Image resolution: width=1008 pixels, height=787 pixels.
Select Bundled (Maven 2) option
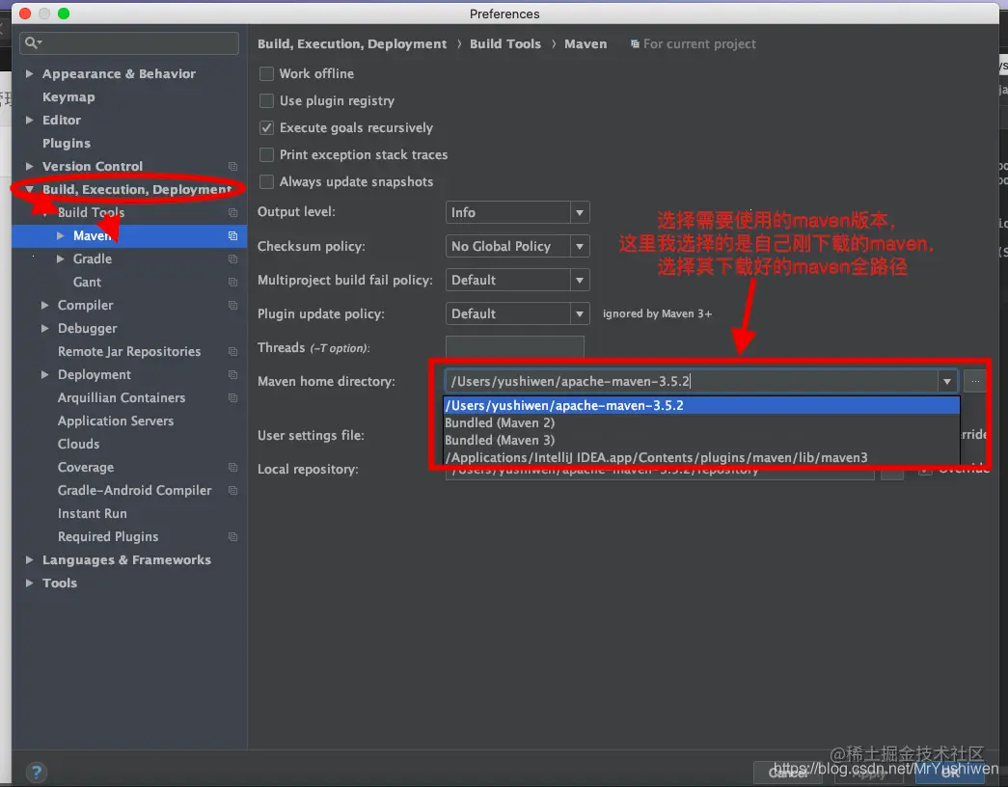pos(701,423)
